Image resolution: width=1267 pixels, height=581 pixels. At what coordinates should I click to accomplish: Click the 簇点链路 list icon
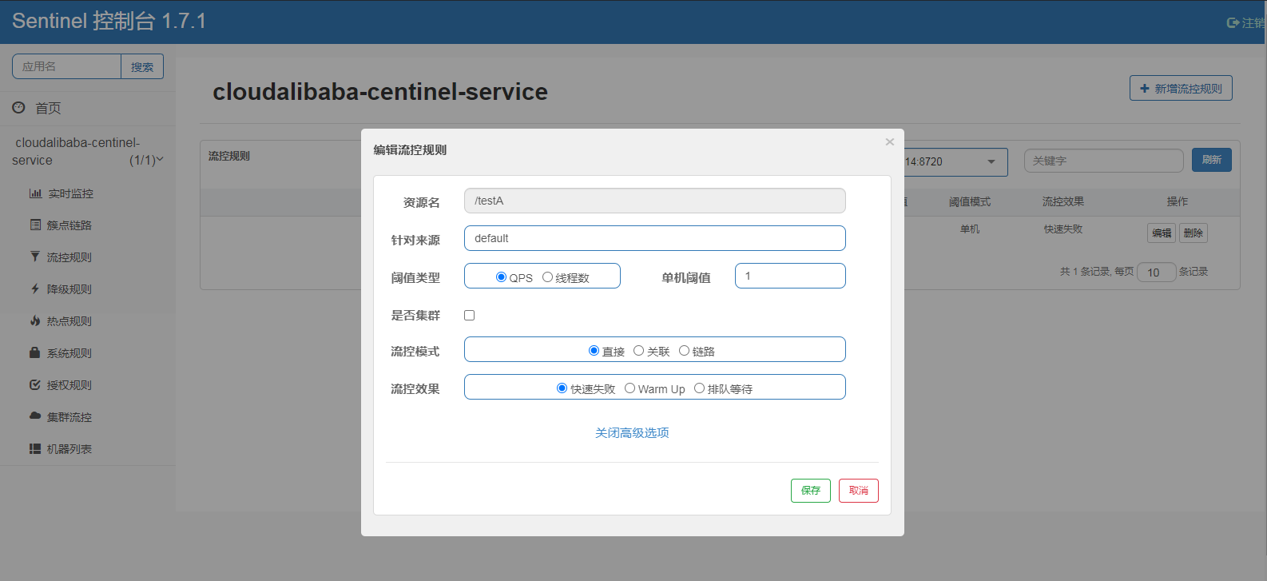click(35, 225)
